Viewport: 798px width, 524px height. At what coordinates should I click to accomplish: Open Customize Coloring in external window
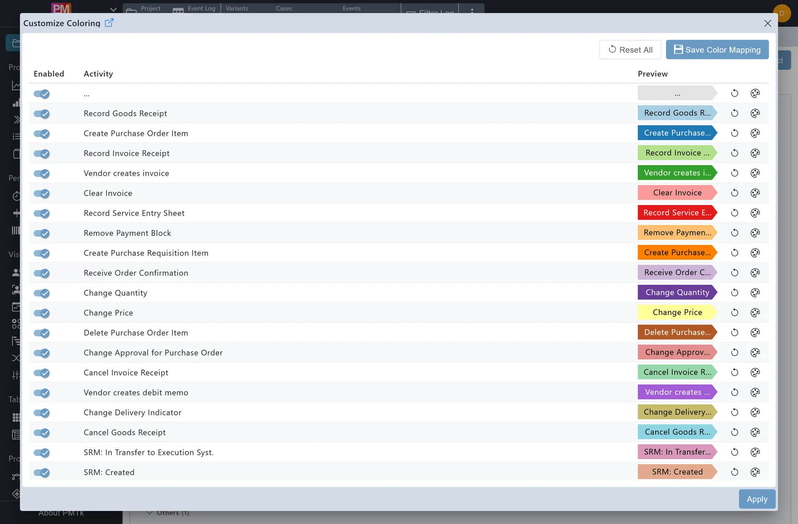[109, 23]
